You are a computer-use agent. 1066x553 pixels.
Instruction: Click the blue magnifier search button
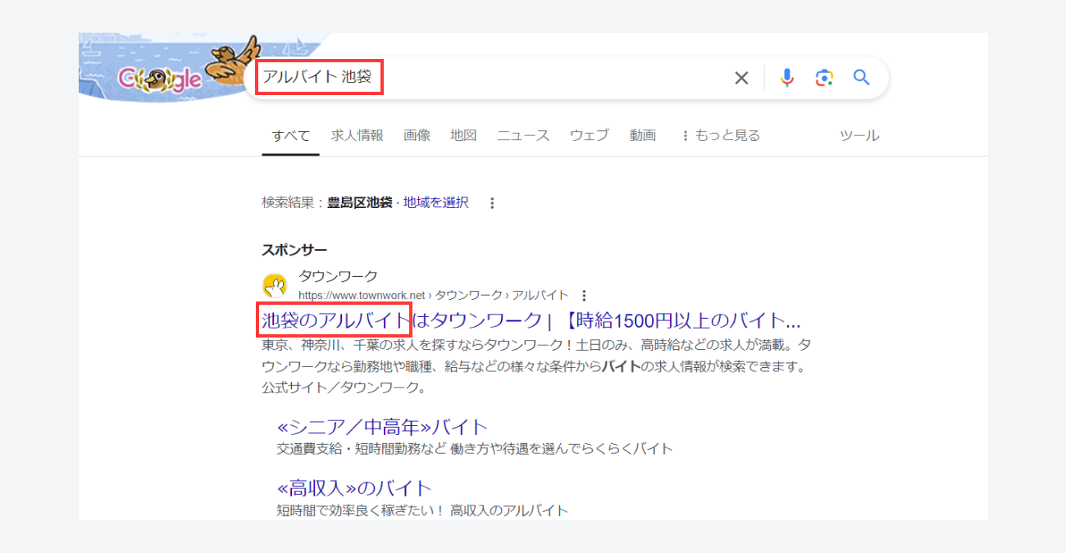861,78
